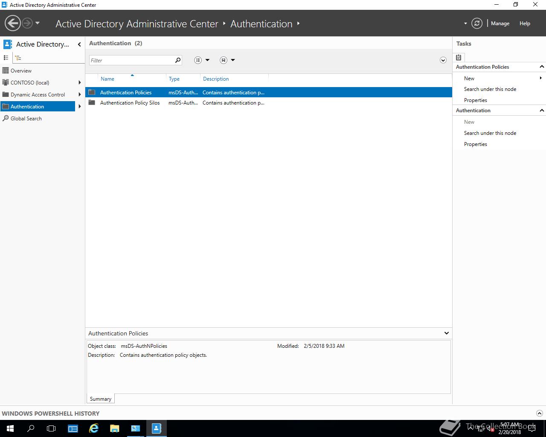Click the Active Directory icon in navigation header
The height and width of the screenshot is (437, 546).
tap(7, 44)
